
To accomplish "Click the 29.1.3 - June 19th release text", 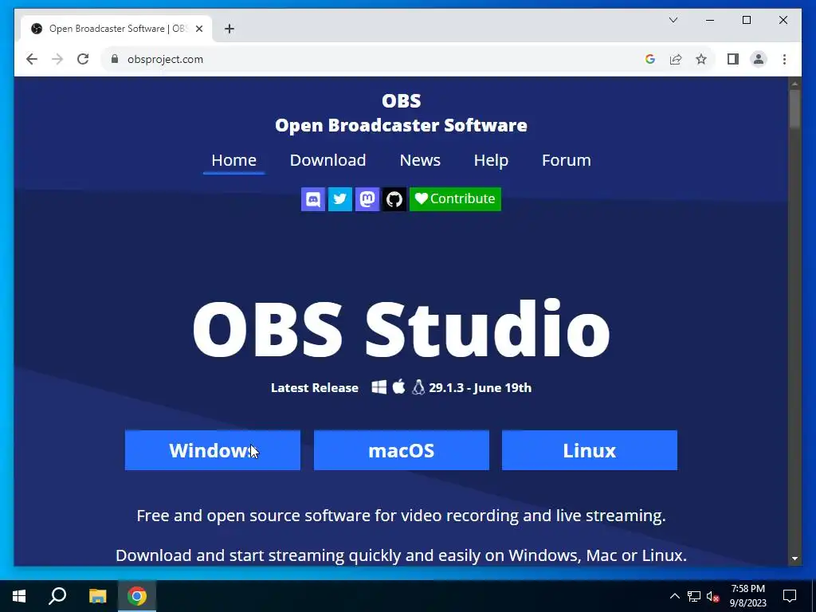I will [480, 388].
